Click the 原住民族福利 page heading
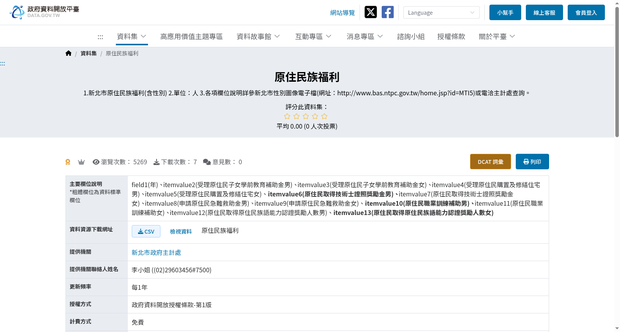This screenshot has height=332, width=620. (x=307, y=77)
